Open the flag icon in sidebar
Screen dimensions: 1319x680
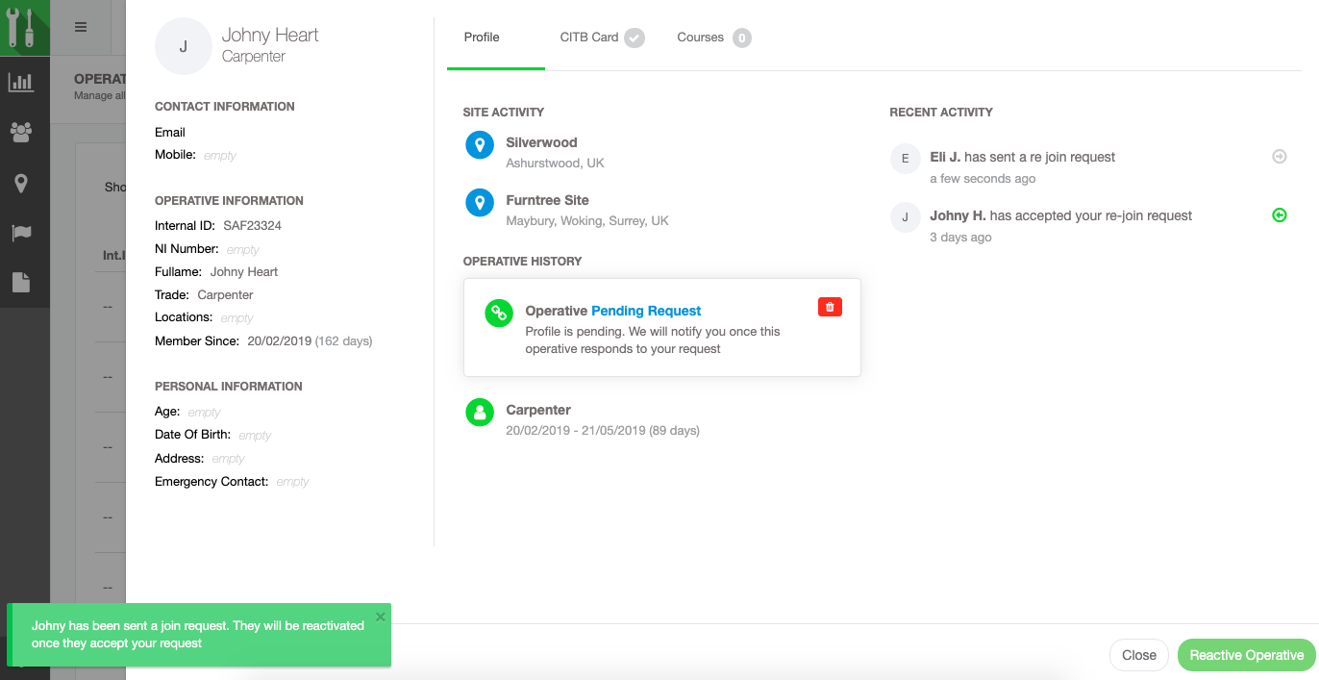(20, 233)
